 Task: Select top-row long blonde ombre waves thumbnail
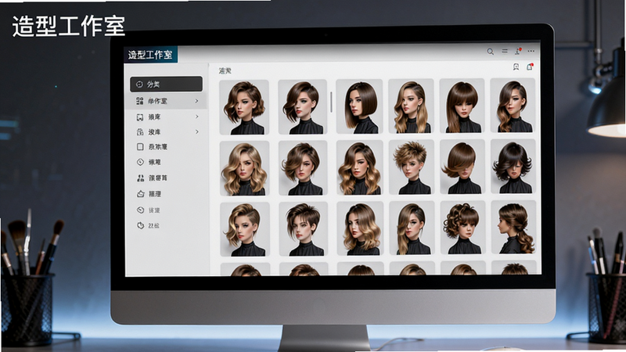(x=411, y=106)
